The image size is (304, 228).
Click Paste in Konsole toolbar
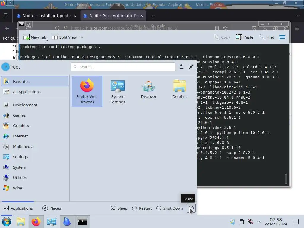click(x=244, y=37)
